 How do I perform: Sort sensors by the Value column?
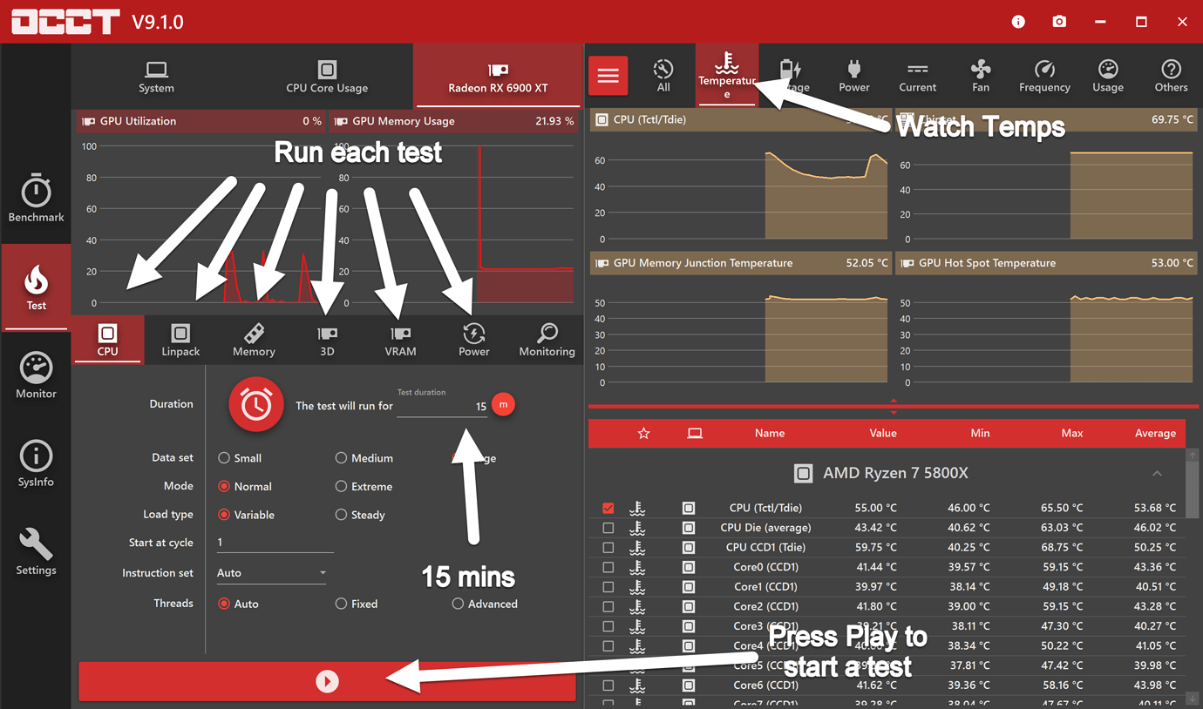[x=882, y=433]
